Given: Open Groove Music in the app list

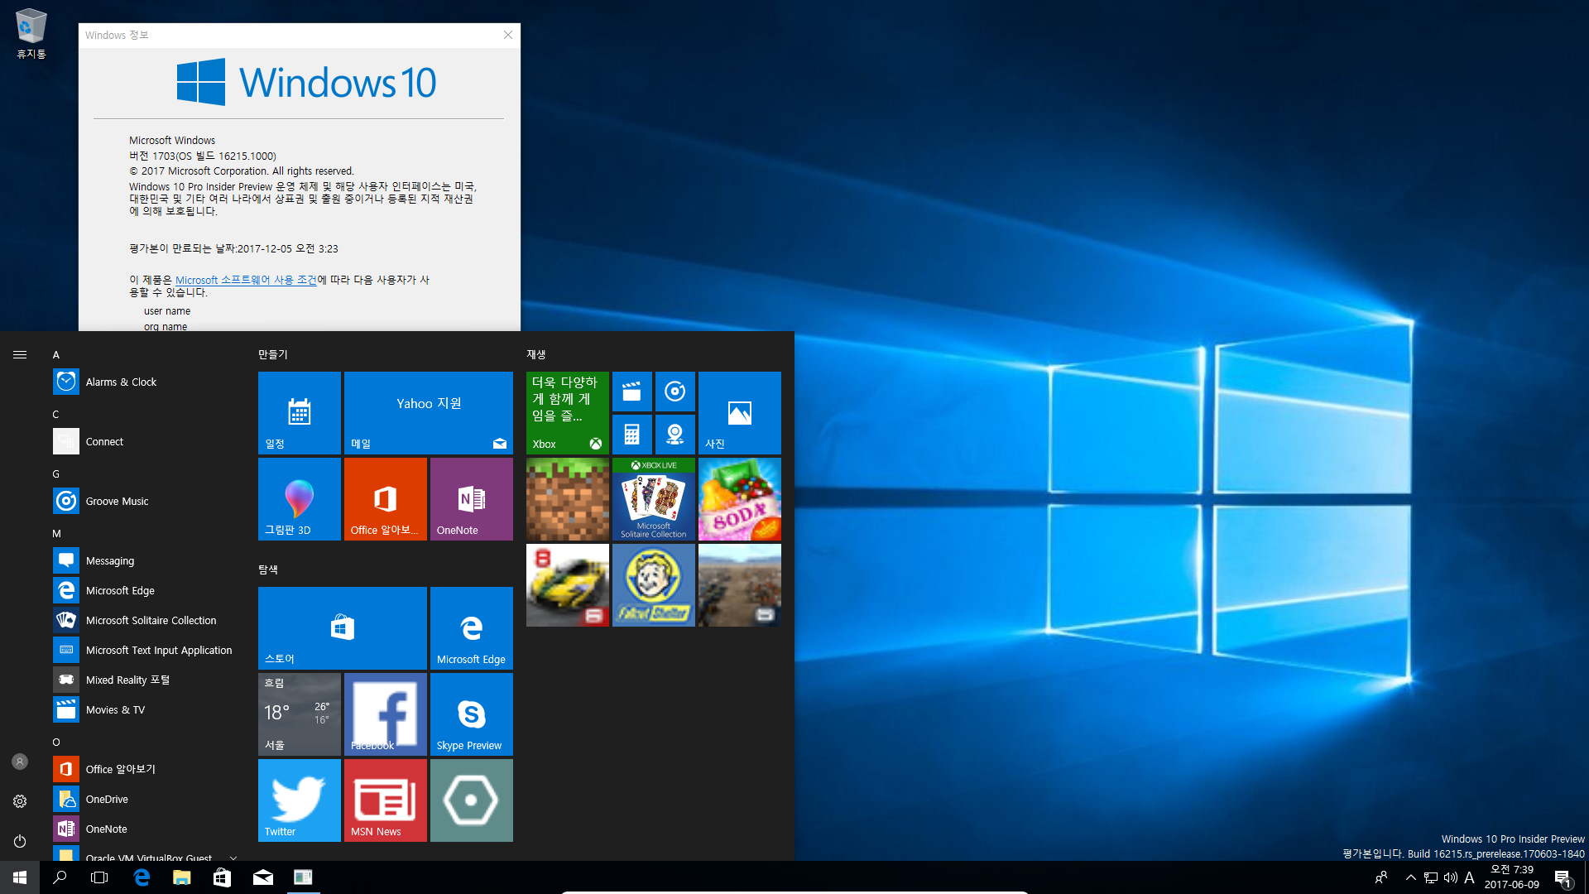Looking at the screenshot, I should click(142, 501).
